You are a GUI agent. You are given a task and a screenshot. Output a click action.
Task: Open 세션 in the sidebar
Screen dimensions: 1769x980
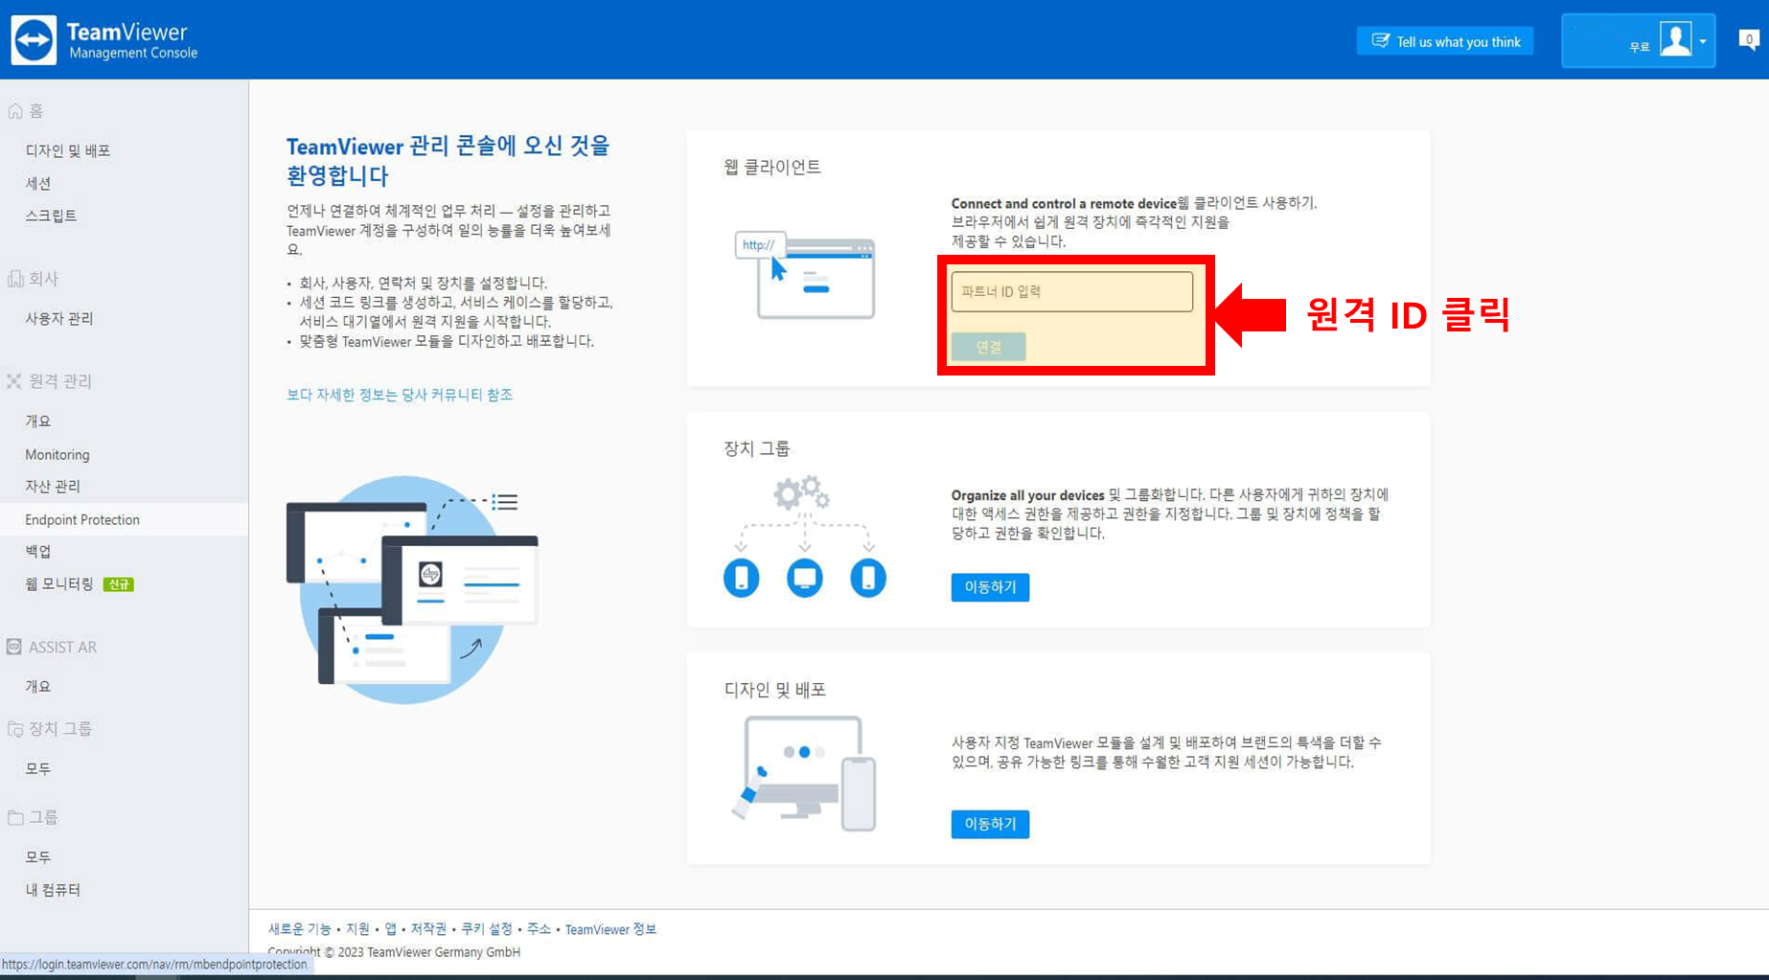38,183
